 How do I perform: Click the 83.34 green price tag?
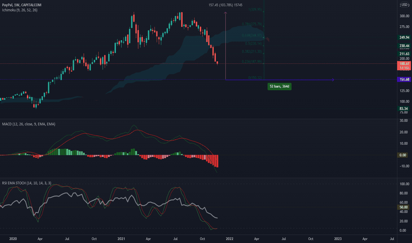click(x=404, y=109)
